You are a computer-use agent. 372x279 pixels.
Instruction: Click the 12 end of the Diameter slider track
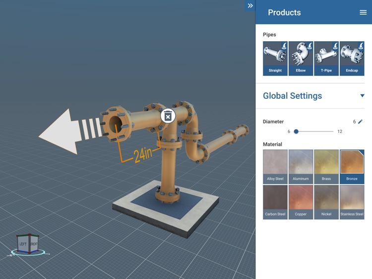point(332,131)
